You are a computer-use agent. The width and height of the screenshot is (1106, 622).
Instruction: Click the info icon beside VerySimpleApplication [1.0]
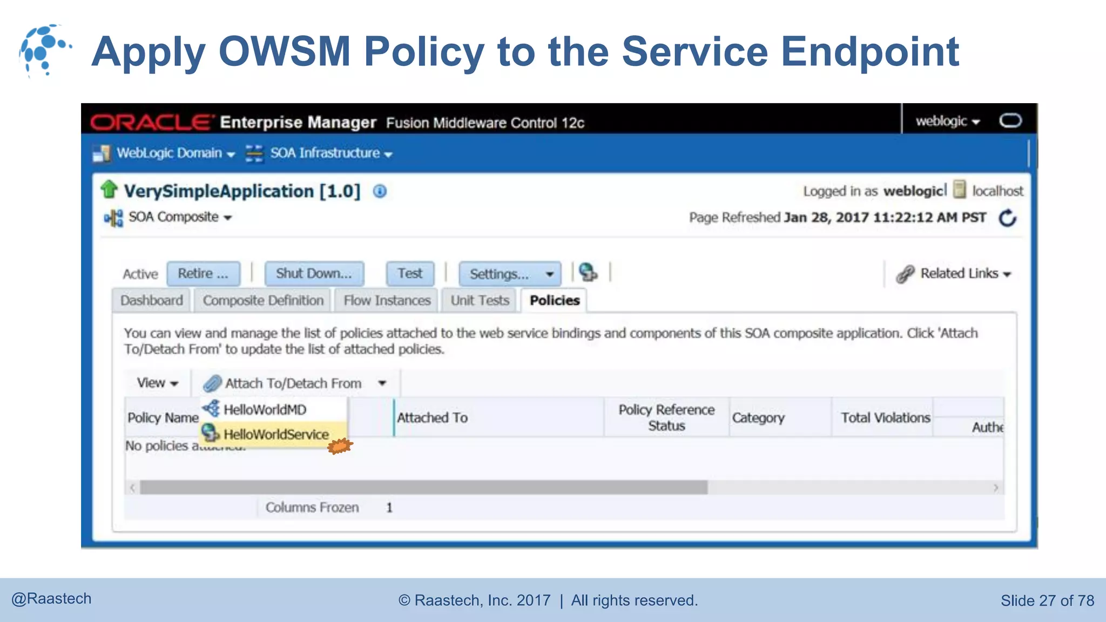(x=380, y=191)
